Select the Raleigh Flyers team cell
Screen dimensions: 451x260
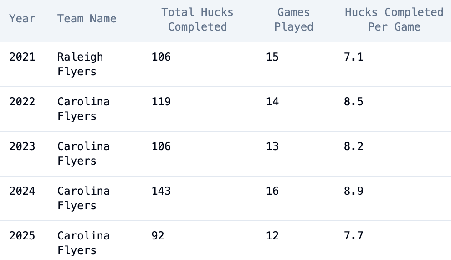point(80,64)
